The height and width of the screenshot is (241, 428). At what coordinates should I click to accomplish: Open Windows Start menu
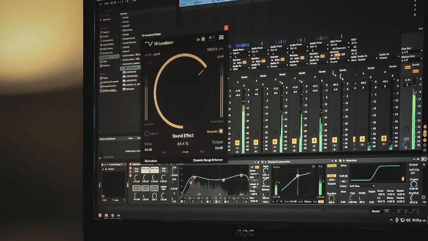(100, 215)
